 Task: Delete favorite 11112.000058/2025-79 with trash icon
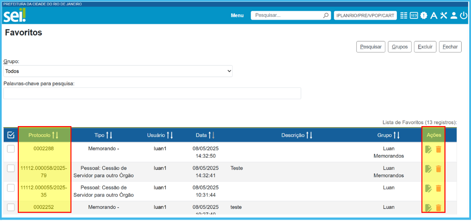click(438, 169)
